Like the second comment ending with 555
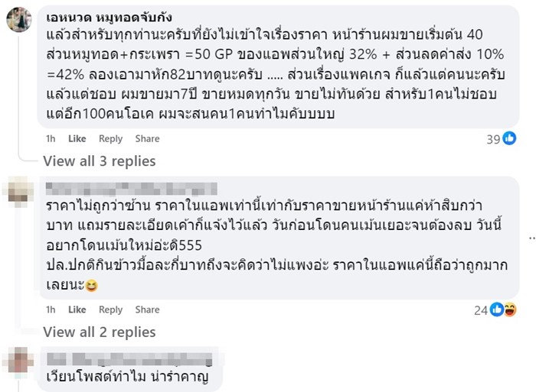The height and width of the screenshot is (392, 536). point(77,309)
